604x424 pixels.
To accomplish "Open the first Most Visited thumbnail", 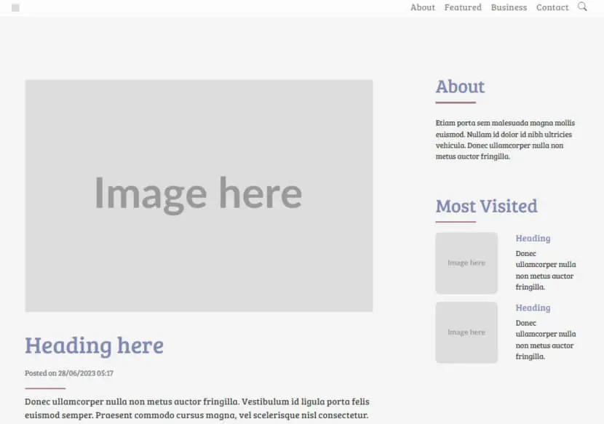I will [x=466, y=263].
